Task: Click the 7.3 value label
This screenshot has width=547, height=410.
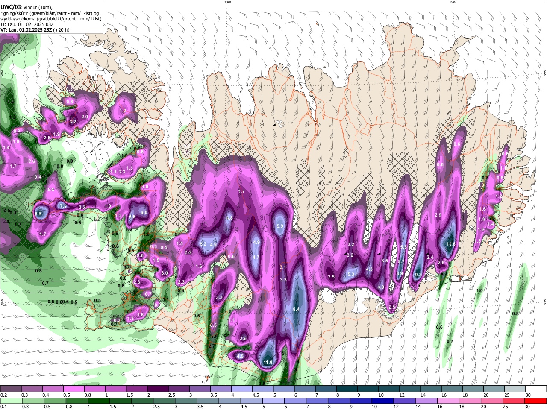Action: pos(63,206)
